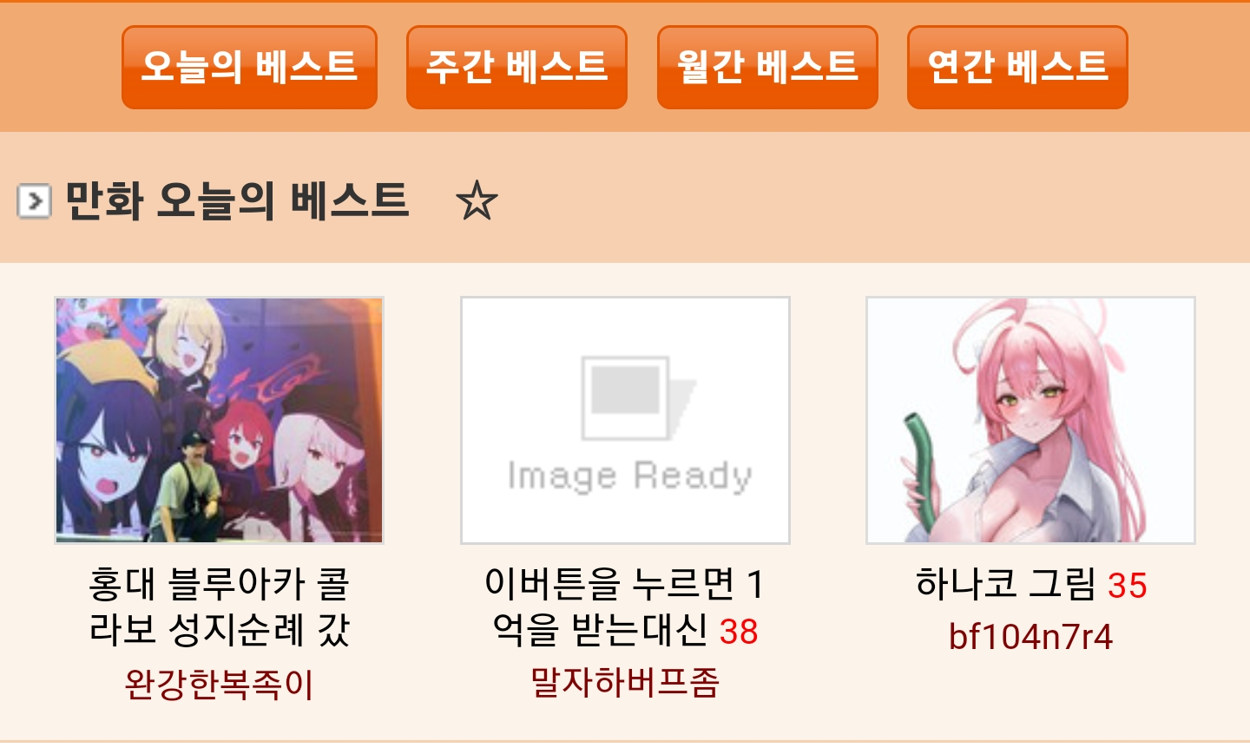
Task: Click the arrow icon before 만화 오늘의 베스트
Action: click(x=34, y=201)
